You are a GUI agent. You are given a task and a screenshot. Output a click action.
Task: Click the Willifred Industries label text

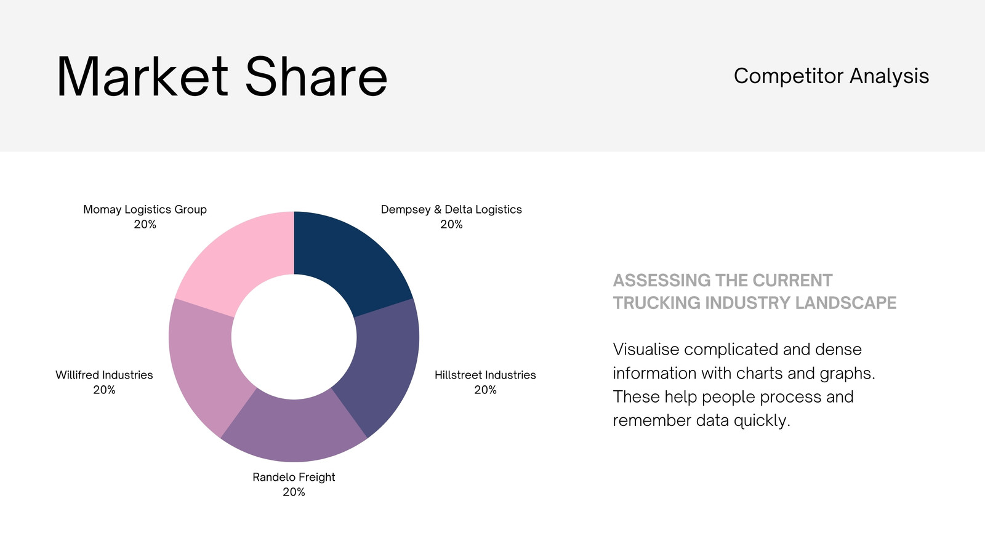[x=104, y=375]
